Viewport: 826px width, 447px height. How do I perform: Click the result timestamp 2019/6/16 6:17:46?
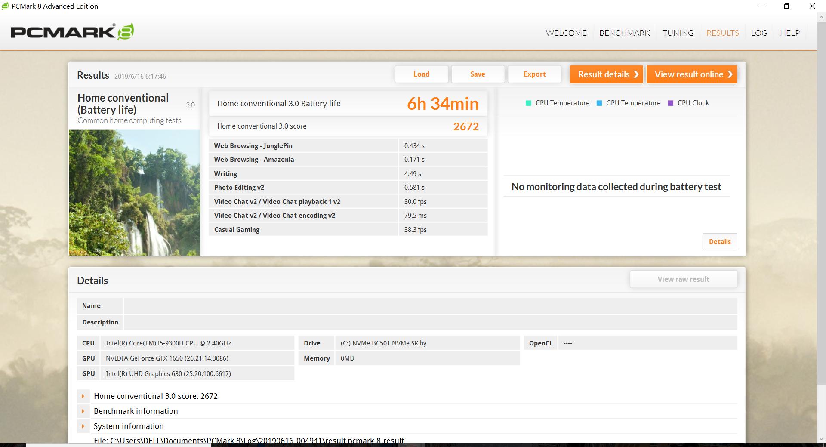pyautogui.click(x=140, y=77)
